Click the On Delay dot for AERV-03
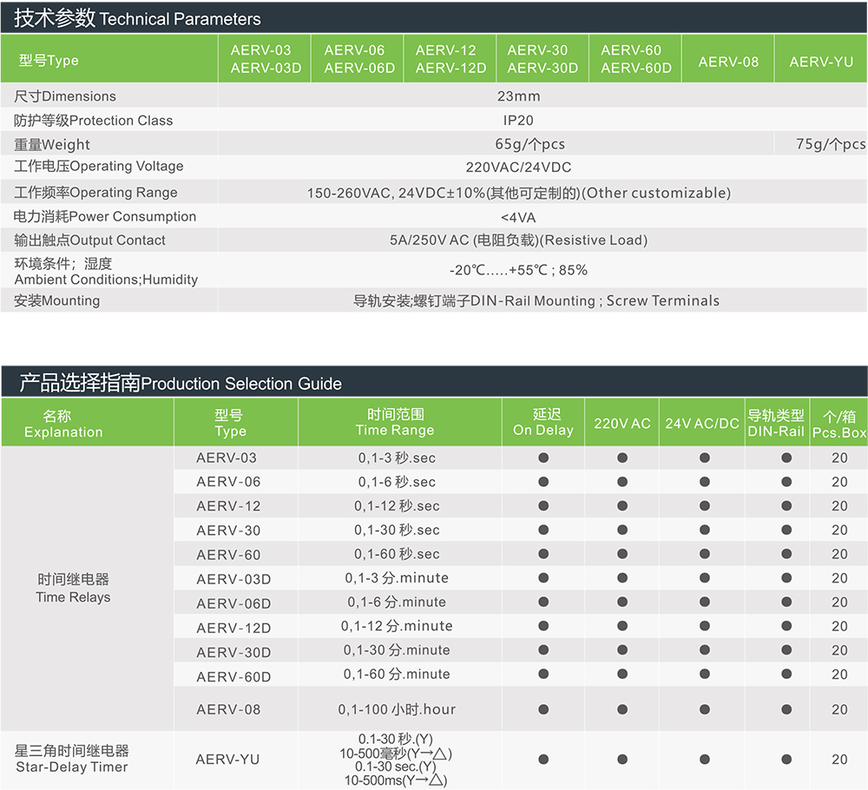 pyautogui.click(x=543, y=458)
